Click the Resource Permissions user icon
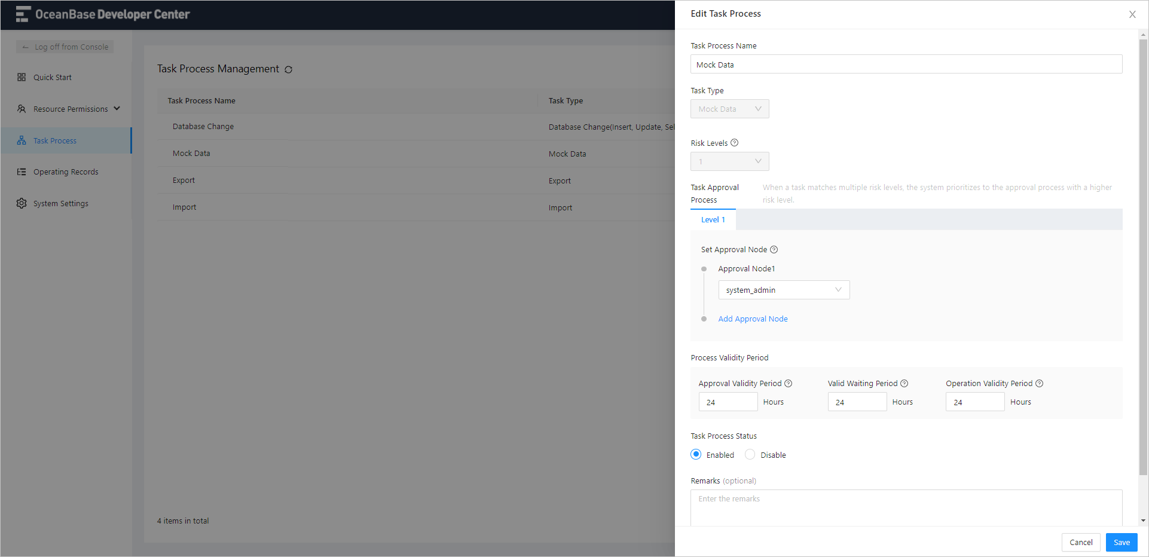The height and width of the screenshot is (557, 1149). point(22,109)
